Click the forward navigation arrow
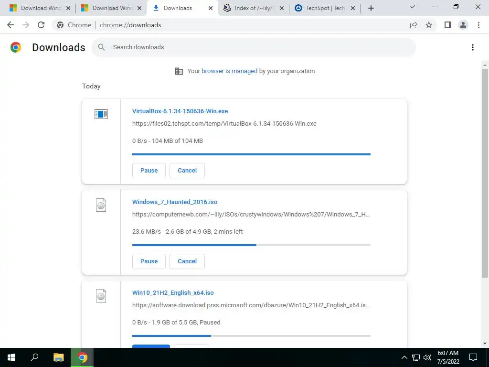 [x=26, y=25]
